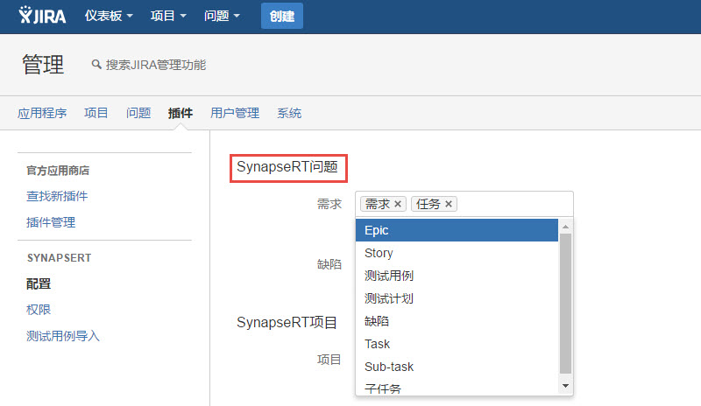
Task: Click the dropdown list scroll-down arrow
Action: pyautogui.click(x=565, y=386)
